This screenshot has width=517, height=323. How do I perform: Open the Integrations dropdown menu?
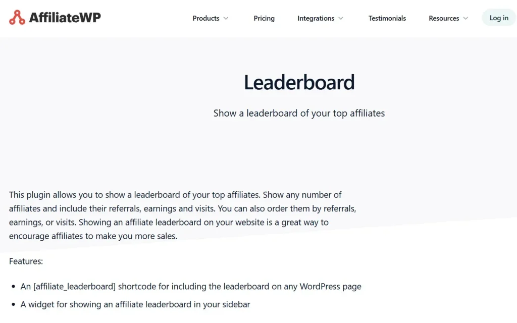click(316, 18)
